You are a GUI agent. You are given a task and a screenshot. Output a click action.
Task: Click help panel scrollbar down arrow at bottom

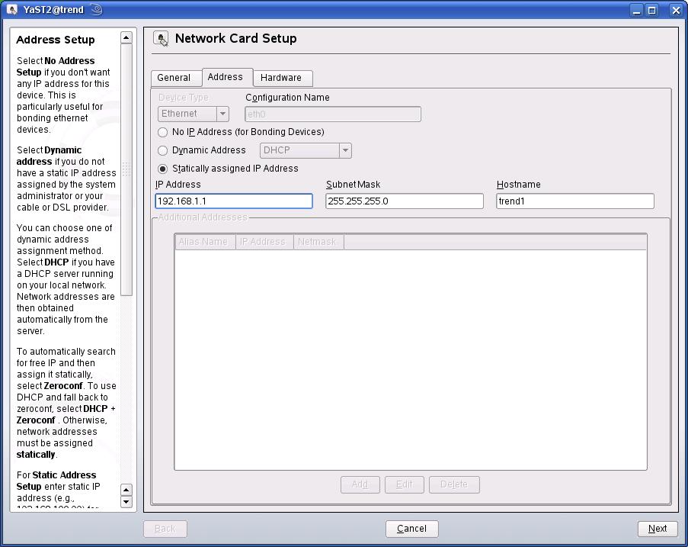tap(126, 502)
